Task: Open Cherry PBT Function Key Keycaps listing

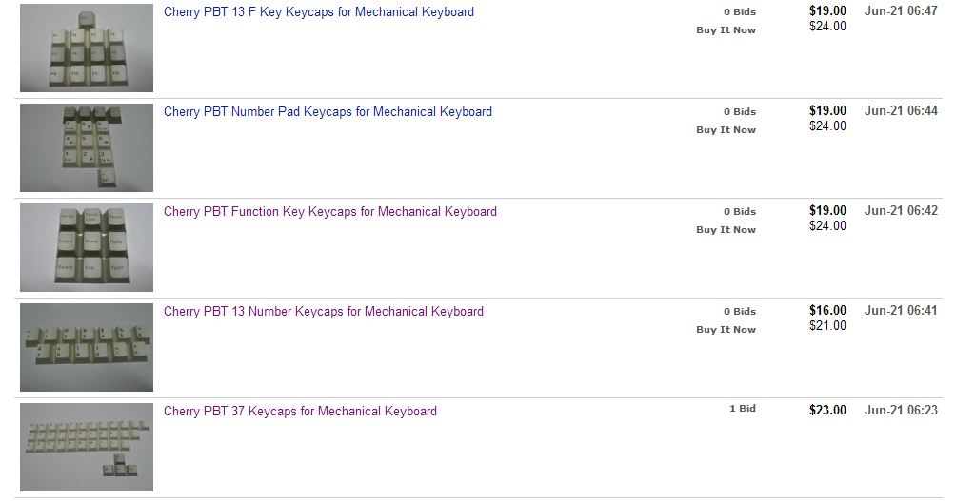Action: coord(330,212)
